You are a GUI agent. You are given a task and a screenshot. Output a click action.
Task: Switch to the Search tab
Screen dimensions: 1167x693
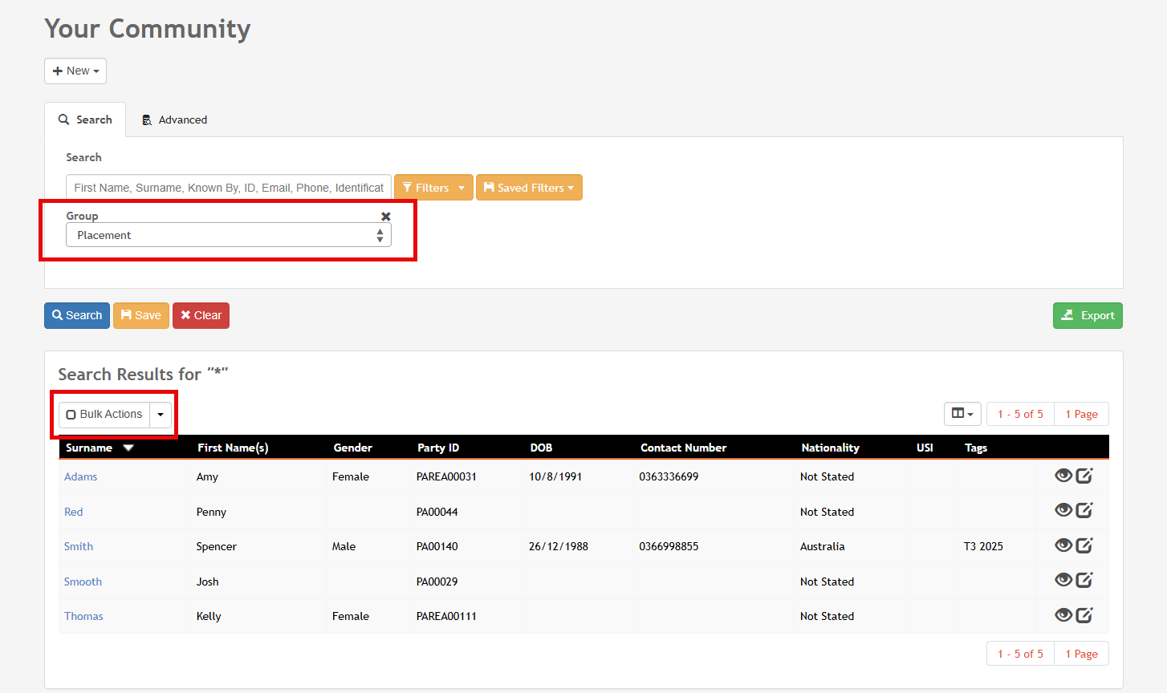(x=85, y=120)
